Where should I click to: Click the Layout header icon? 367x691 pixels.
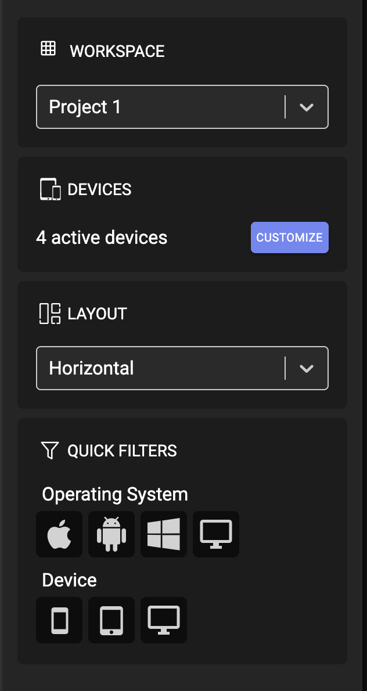(50, 314)
